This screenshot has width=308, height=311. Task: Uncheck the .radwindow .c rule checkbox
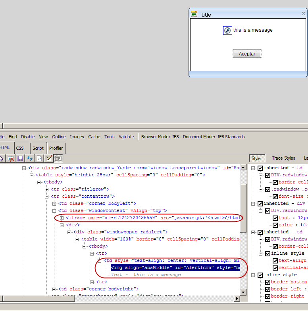coord(268,190)
